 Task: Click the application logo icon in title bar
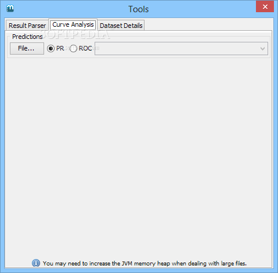10,8
